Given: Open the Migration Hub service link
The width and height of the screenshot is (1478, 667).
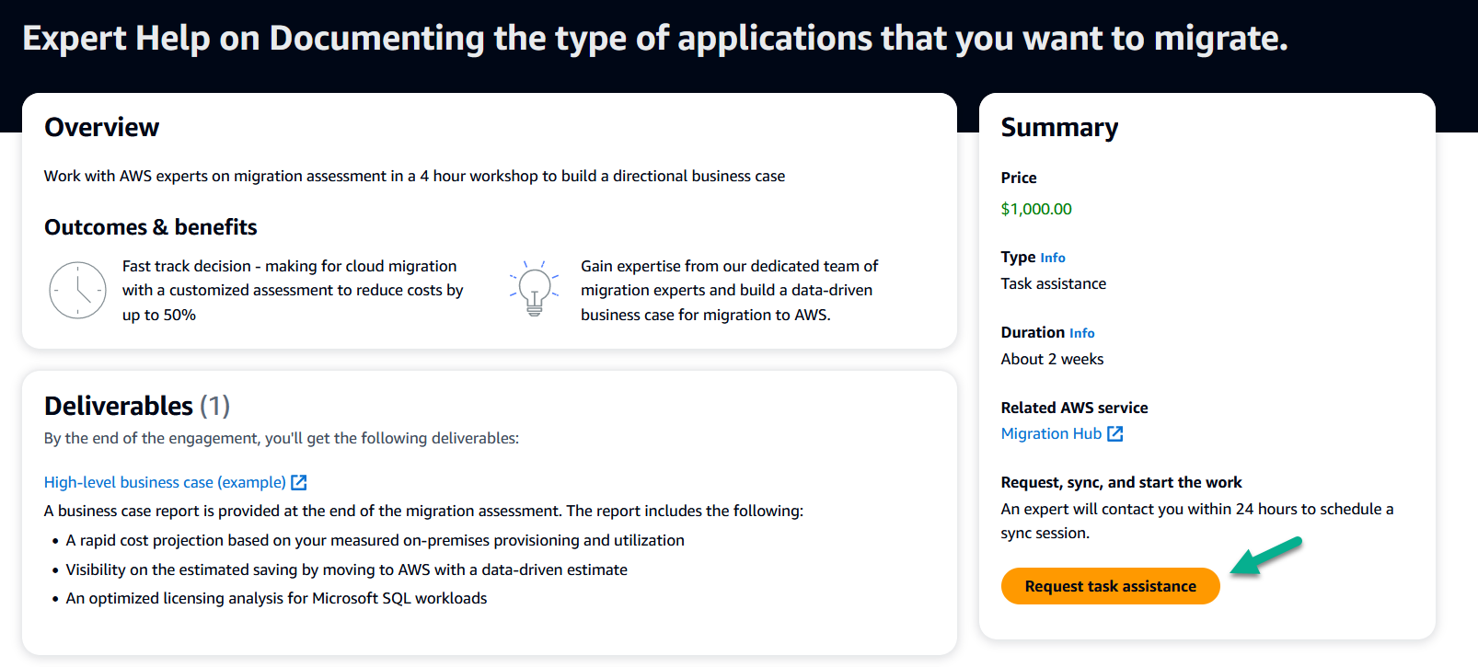Looking at the screenshot, I should tap(1051, 433).
